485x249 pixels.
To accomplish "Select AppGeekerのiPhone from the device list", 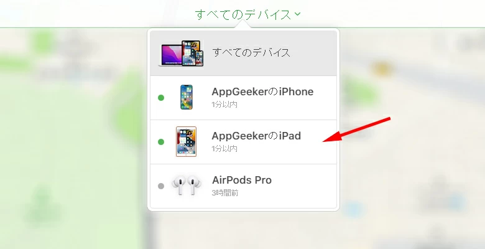I will tap(243, 98).
